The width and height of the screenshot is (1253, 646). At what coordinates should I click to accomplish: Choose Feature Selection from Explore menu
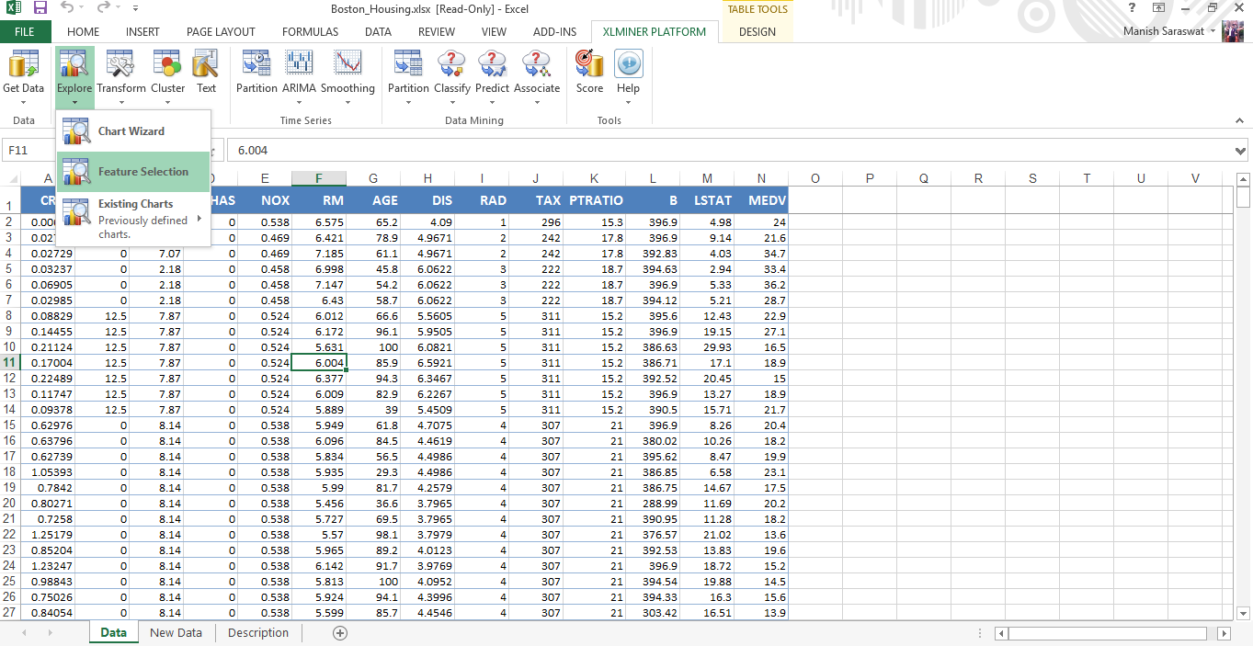tap(142, 172)
